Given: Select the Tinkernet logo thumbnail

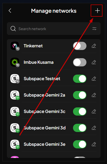Looking at the screenshot, I should pyautogui.click(x=15, y=46).
